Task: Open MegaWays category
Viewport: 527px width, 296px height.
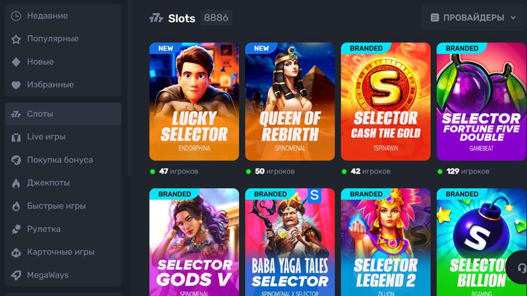Action: coord(47,275)
